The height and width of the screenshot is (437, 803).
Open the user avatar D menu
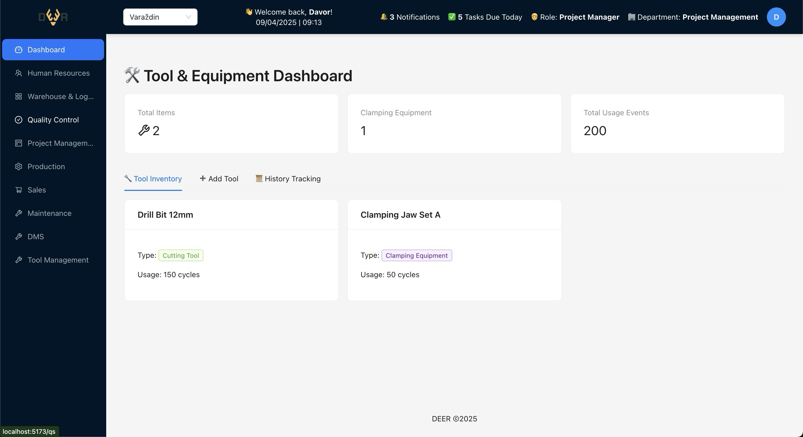tap(776, 17)
